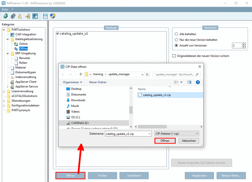Enable Originaldateien der neuen Version sichern

pyautogui.click(x=174, y=56)
